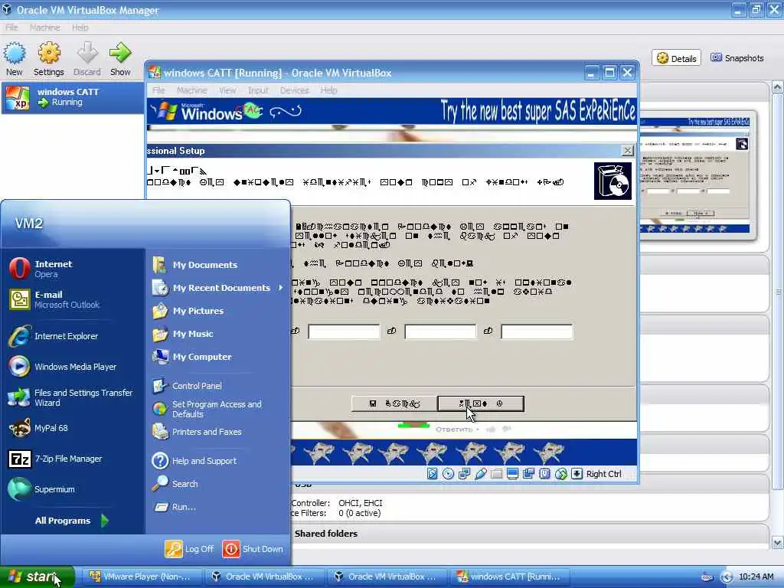Click the second product key input field
The image size is (784, 588).
pyautogui.click(x=440, y=332)
